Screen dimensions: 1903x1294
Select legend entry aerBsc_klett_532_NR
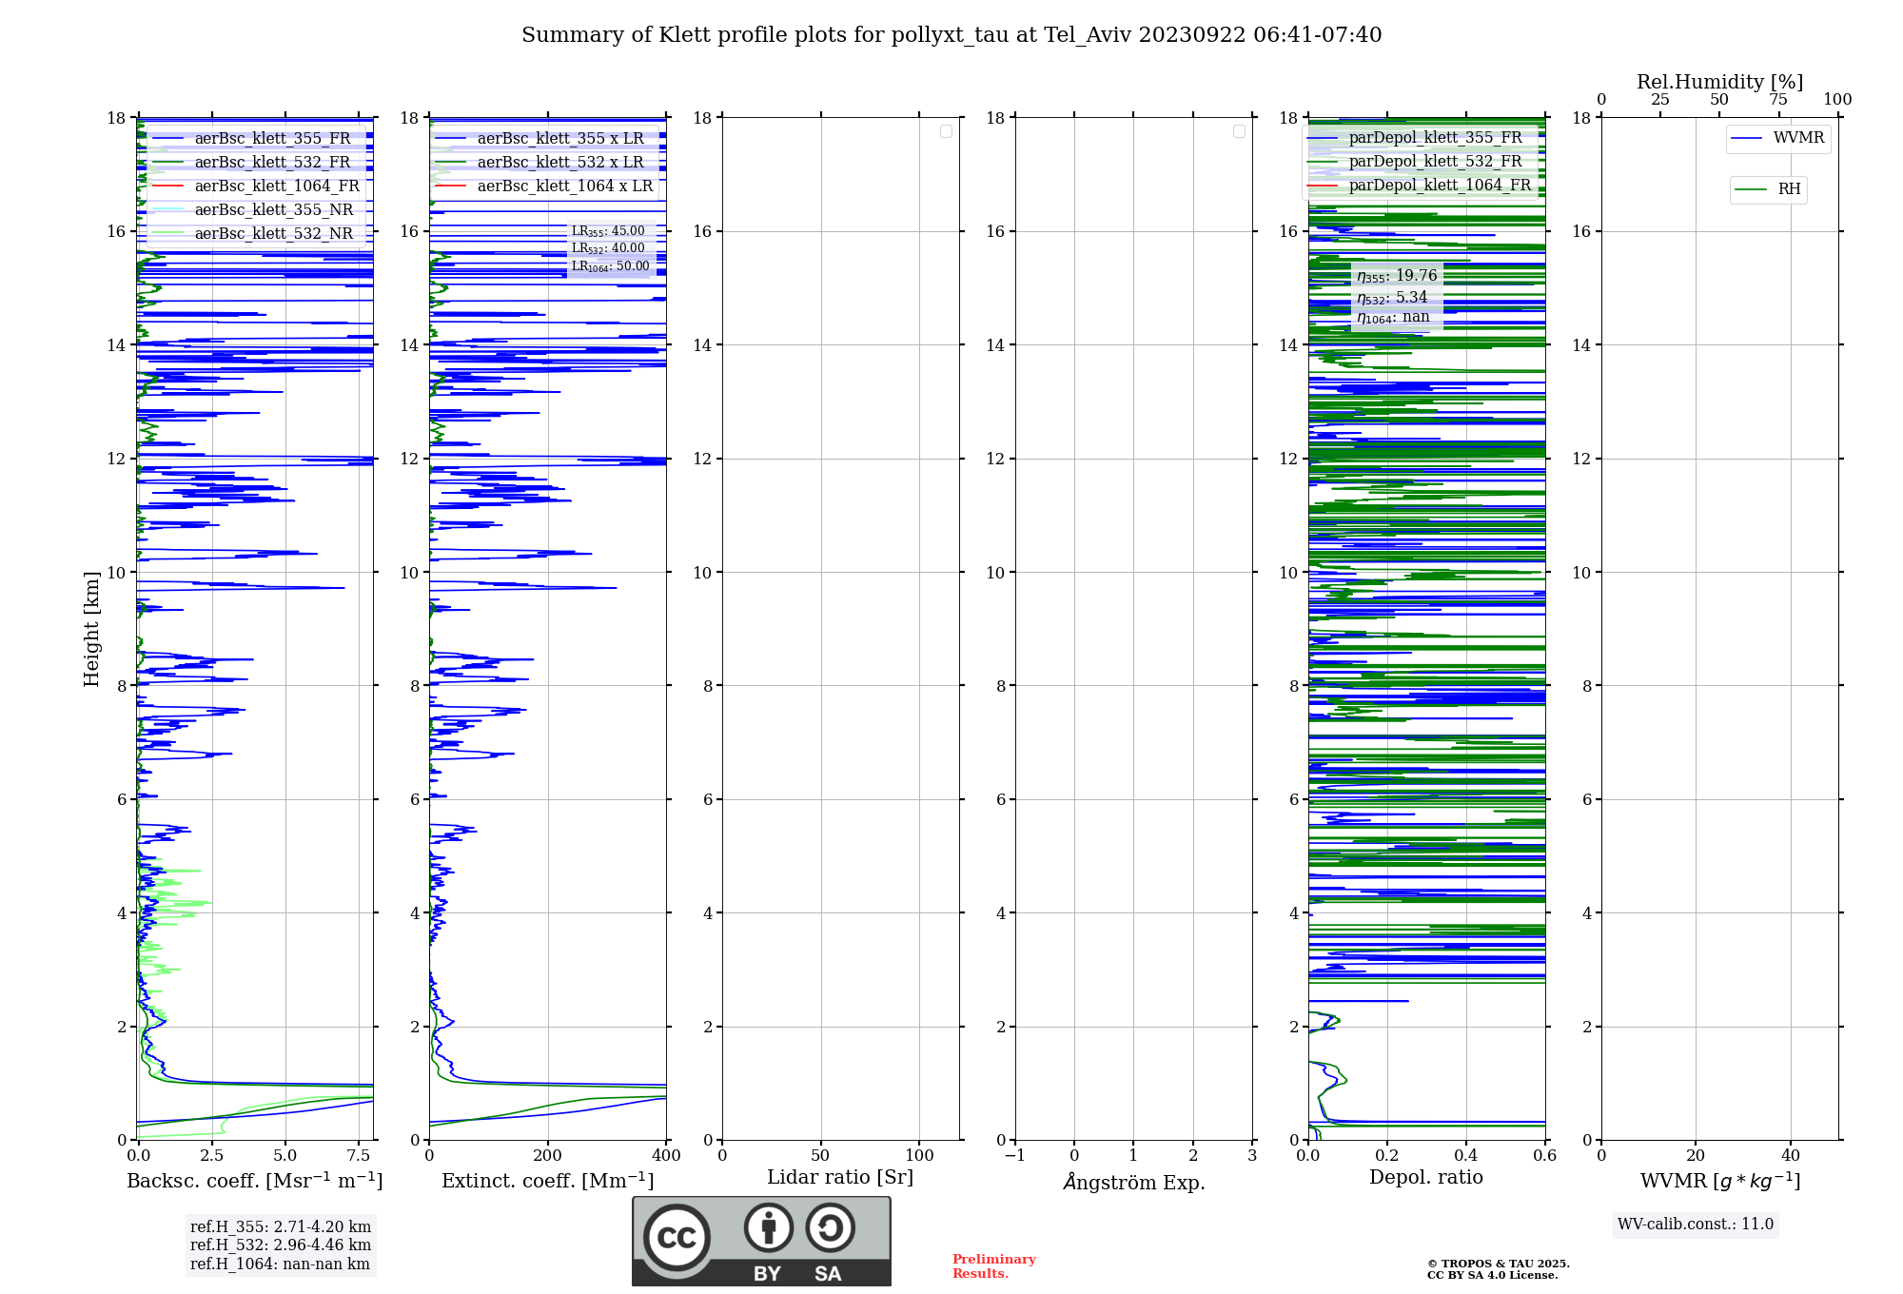pos(255,233)
